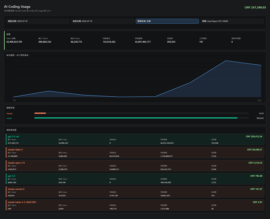The height and width of the screenshot is (219, 270).
Task: Click the AI Coding Usage title
Action: click(x=17, y=6)
